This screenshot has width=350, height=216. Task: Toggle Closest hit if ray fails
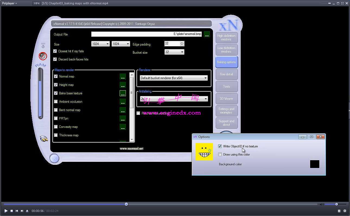coord(55,51)
